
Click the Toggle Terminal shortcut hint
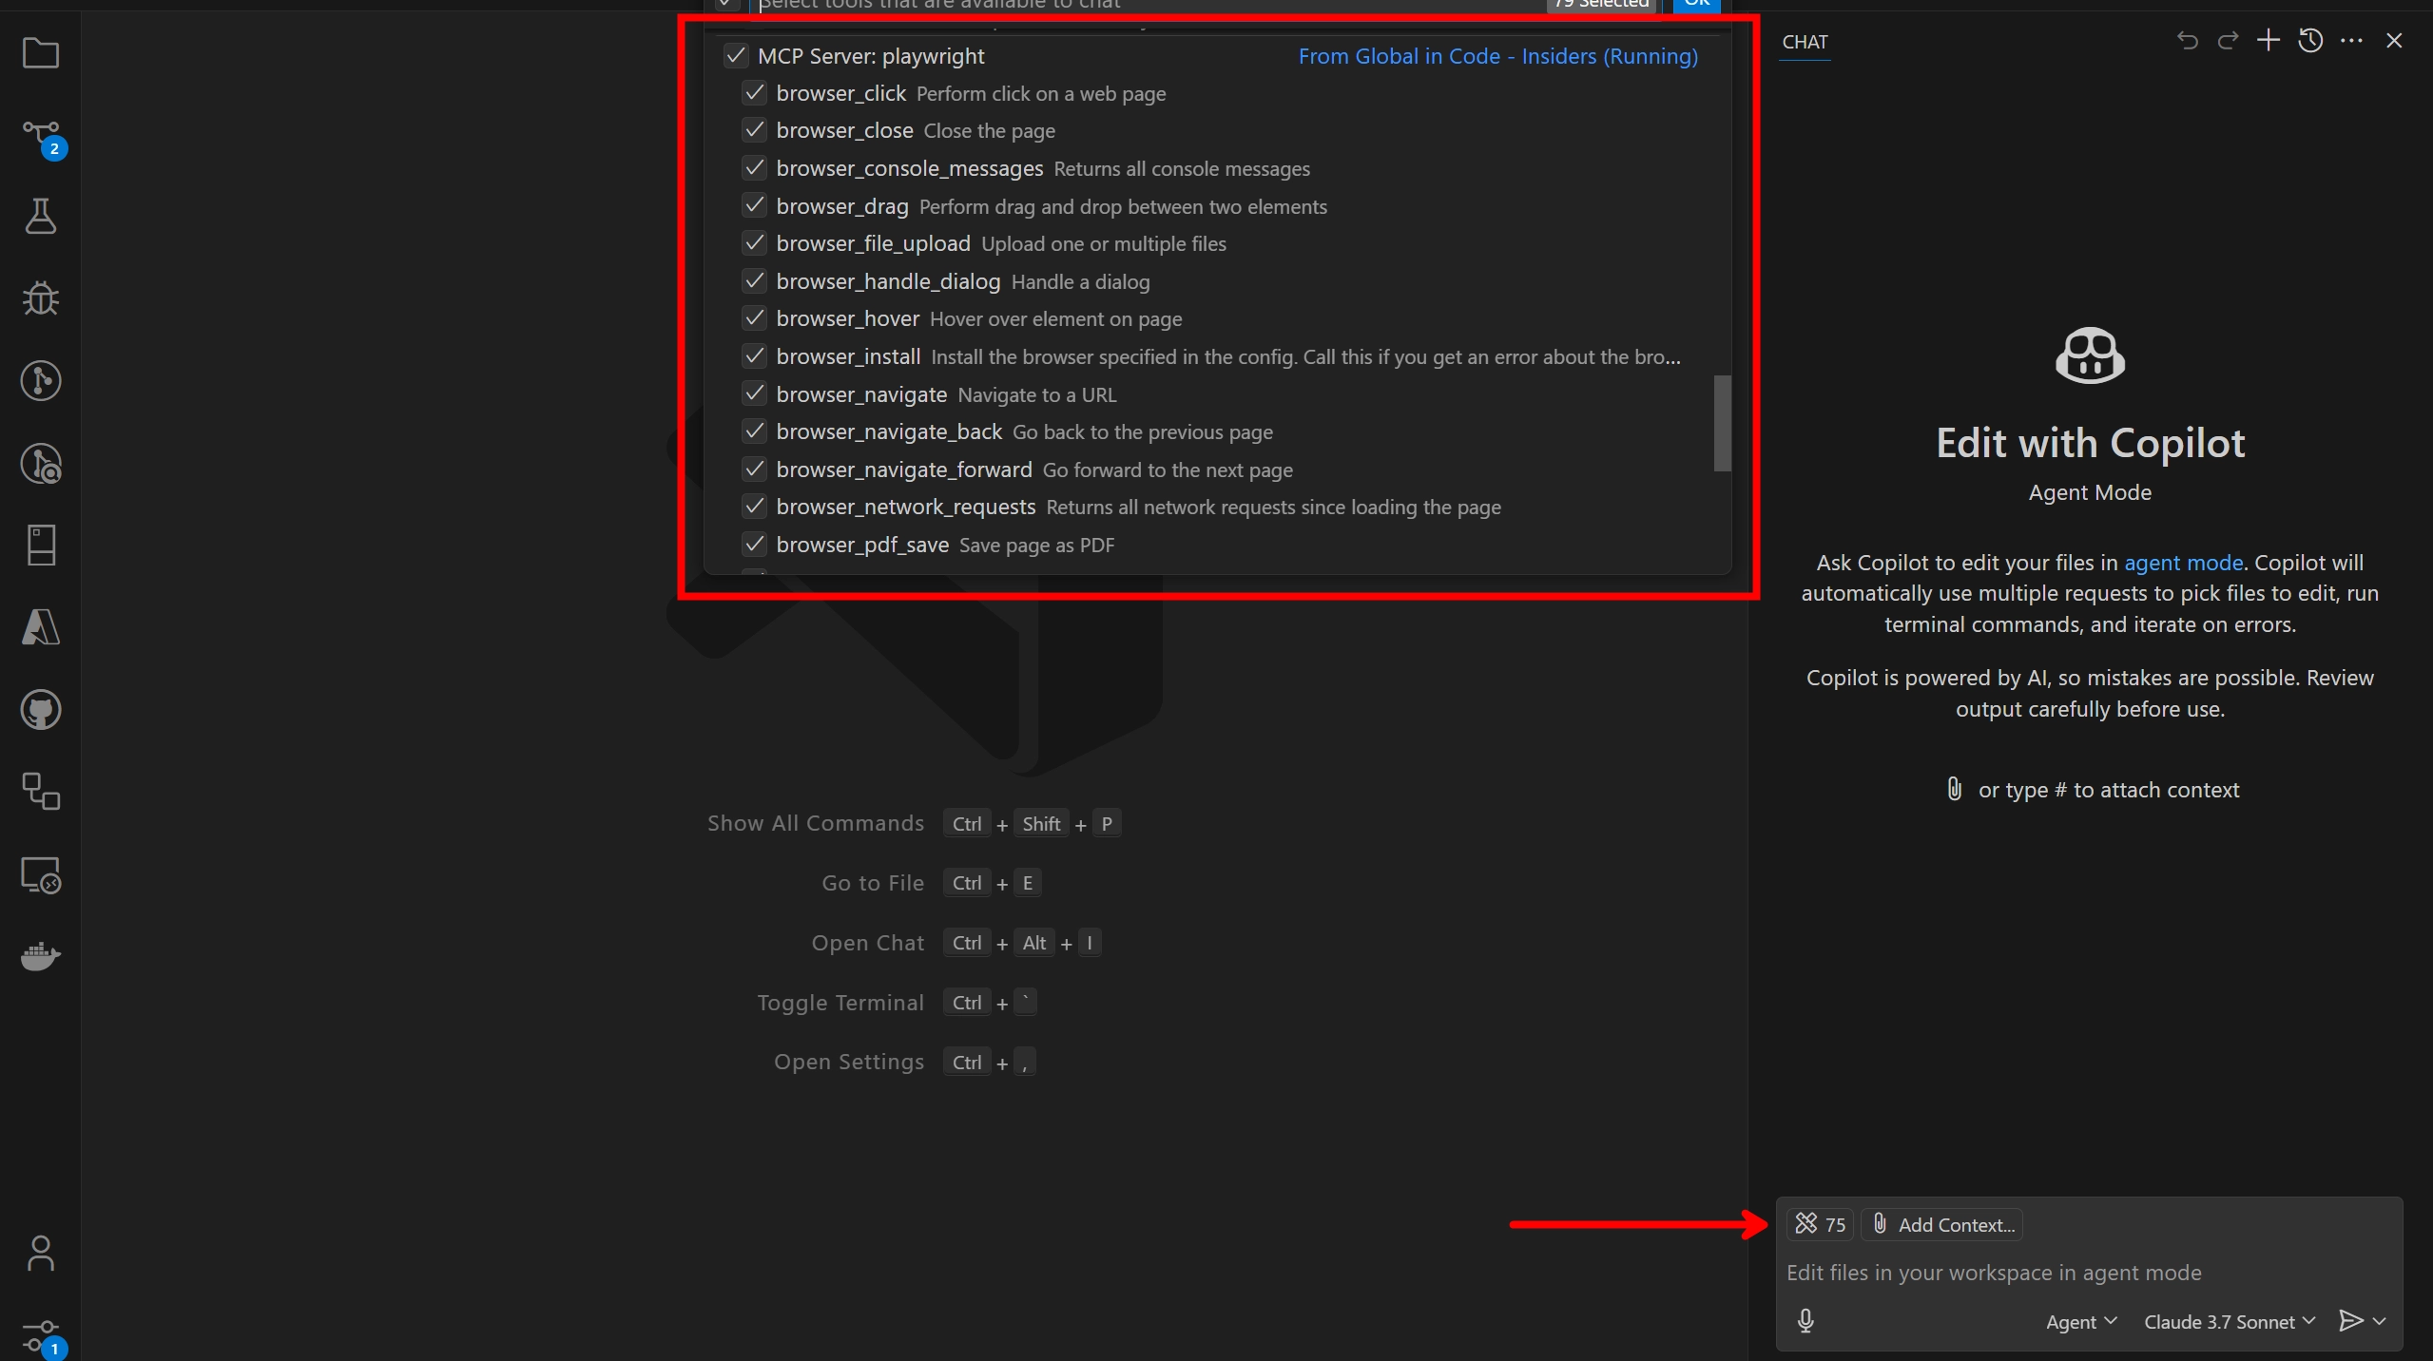click(x=897, y=1003)
